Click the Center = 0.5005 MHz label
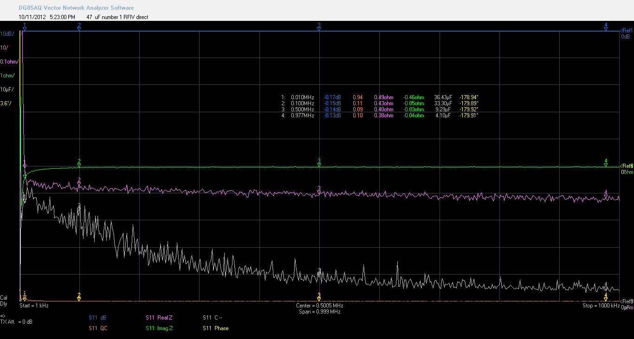Screen dimensions: 634x339 320,306
